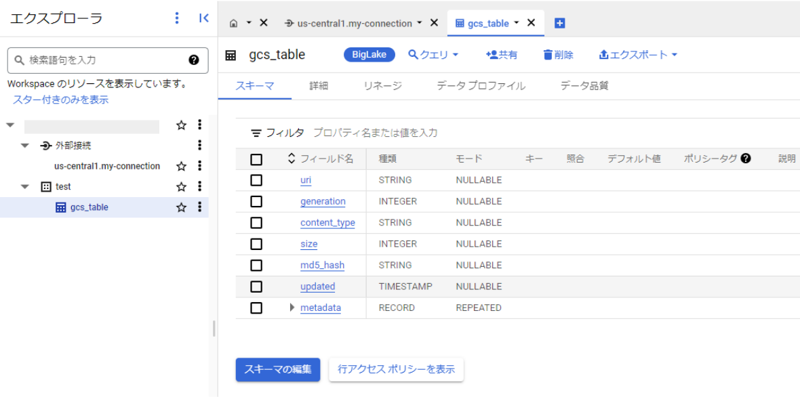Collapse the 外部接続 tree node
This screenshot has width=800, height=399.
(x=25, y=146)
